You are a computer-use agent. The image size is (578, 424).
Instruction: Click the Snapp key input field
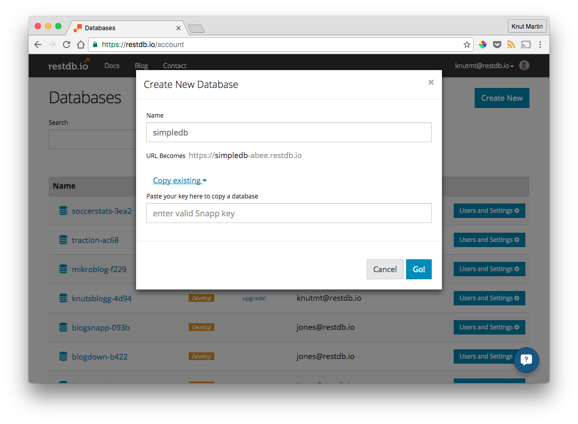tap(288, 213)
